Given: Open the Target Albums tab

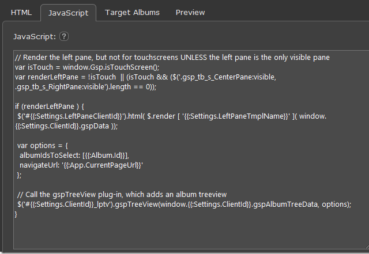Looking at the screenshot, I should pyautogui.click(x=132, y=13).
